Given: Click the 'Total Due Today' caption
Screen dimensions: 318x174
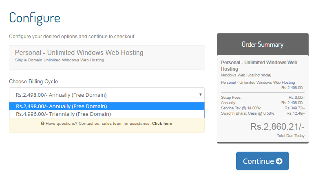Looking at the screenshot, I should click(x=290, y=136).
